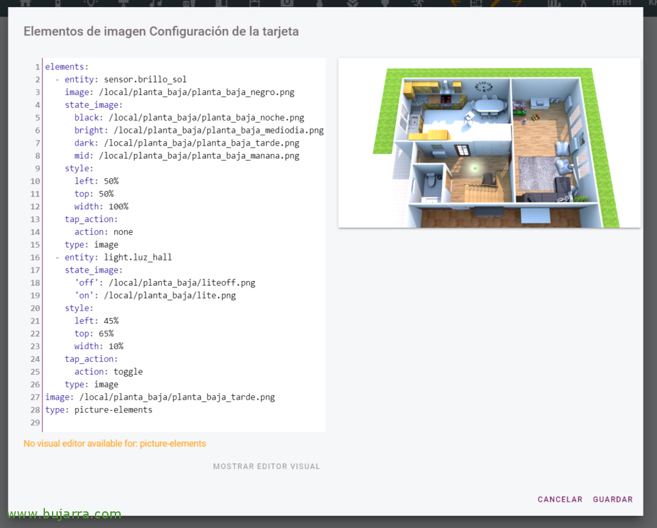Click the 'elements:' key on line 1
Viewport: 657px width, 528px height.
67,67
